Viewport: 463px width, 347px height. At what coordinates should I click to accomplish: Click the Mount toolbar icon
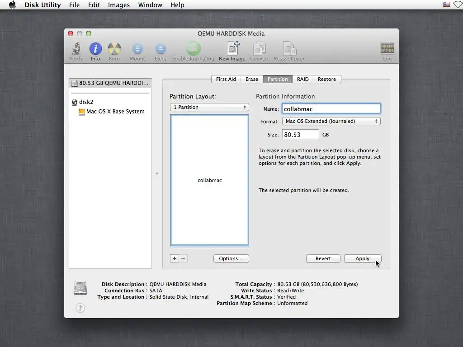pos(137,49)
